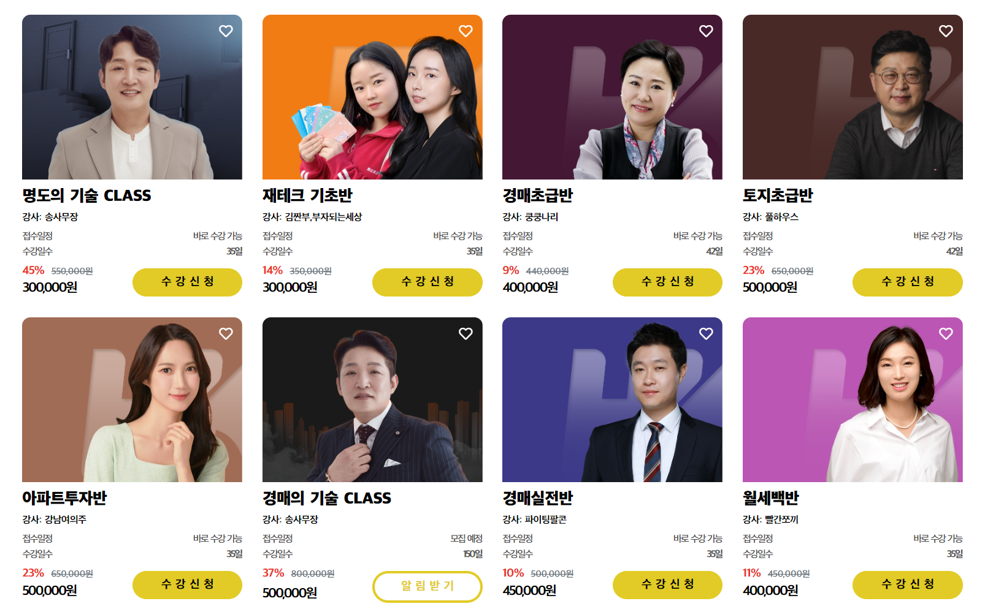The height and width of the screenshot is (612, 985).
Task: Open the 경매실전반 course thumbnail
Action: [612, 399]
